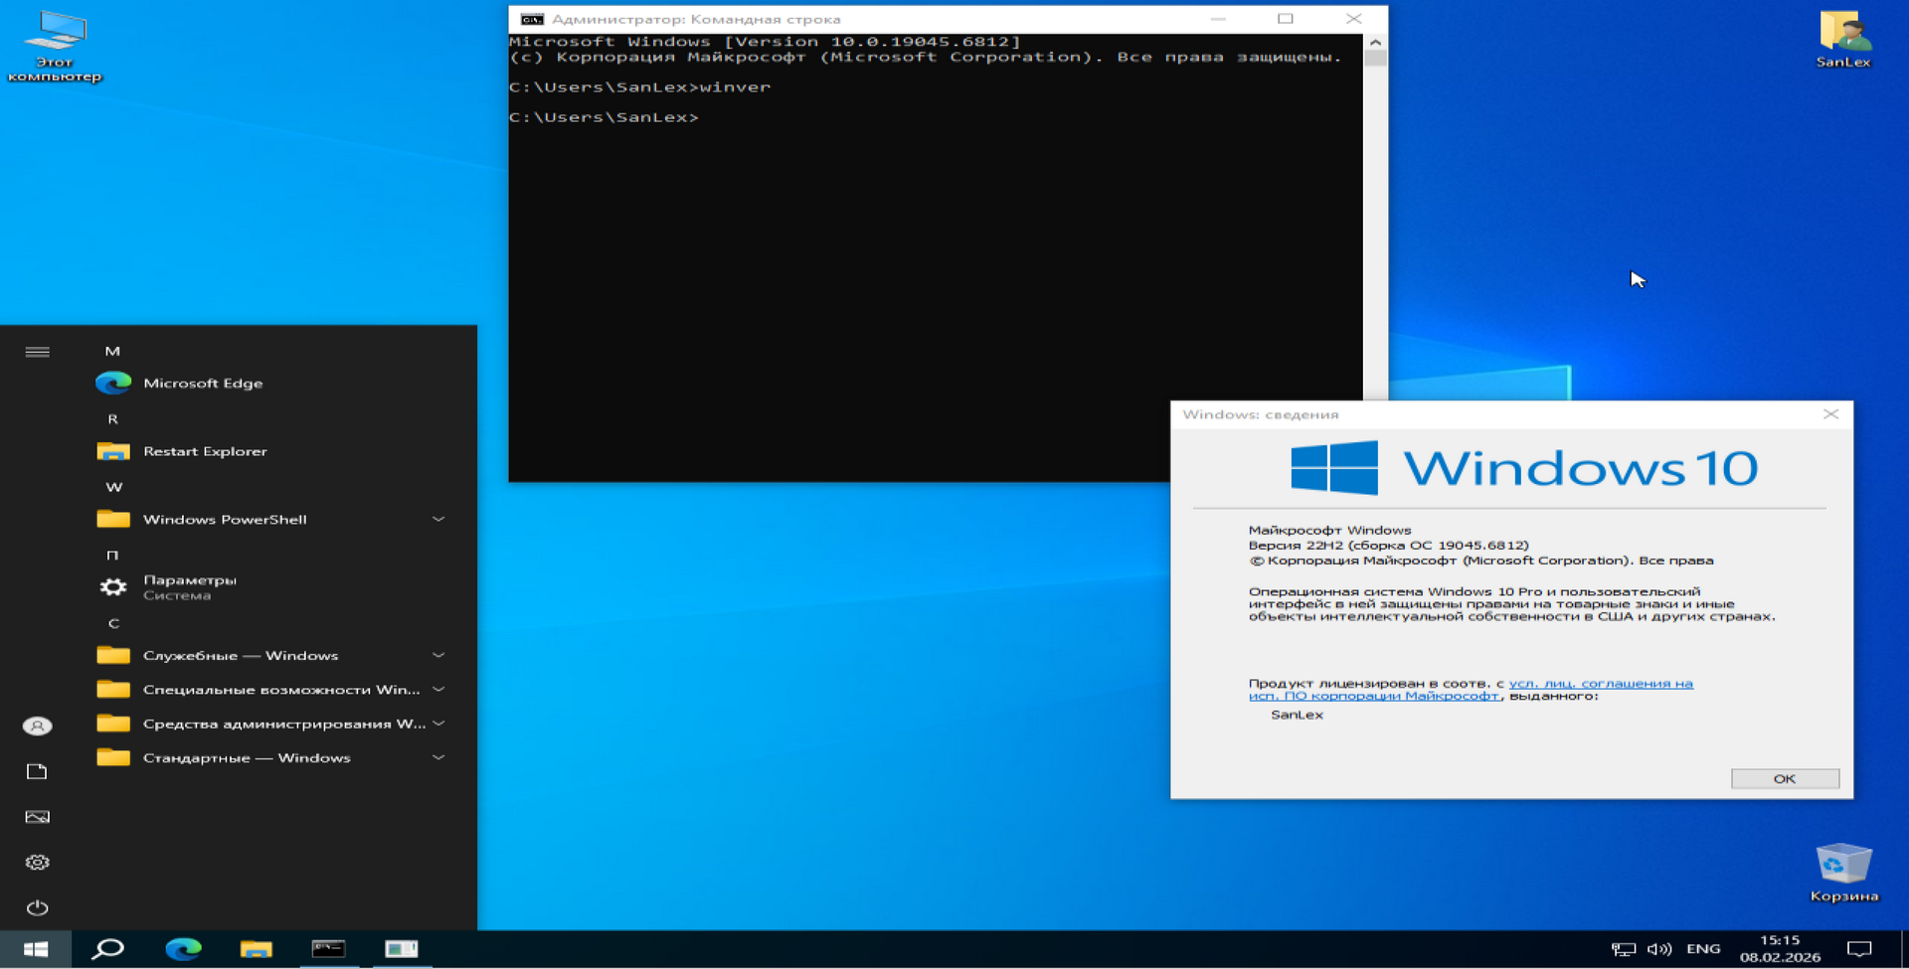Launch Microsoft Edge from Start list

pos(203,384)
